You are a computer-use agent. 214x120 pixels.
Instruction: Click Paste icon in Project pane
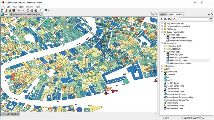(x=169, y=19)
